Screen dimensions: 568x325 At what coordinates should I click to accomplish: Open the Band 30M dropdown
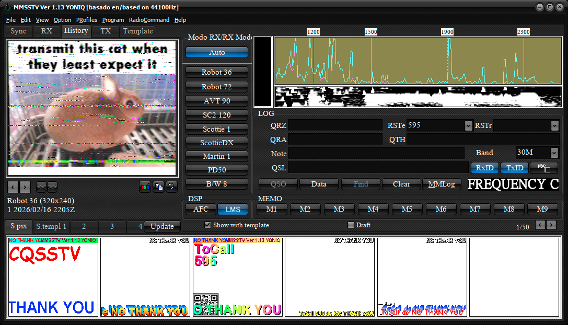[x=554, y=153]
